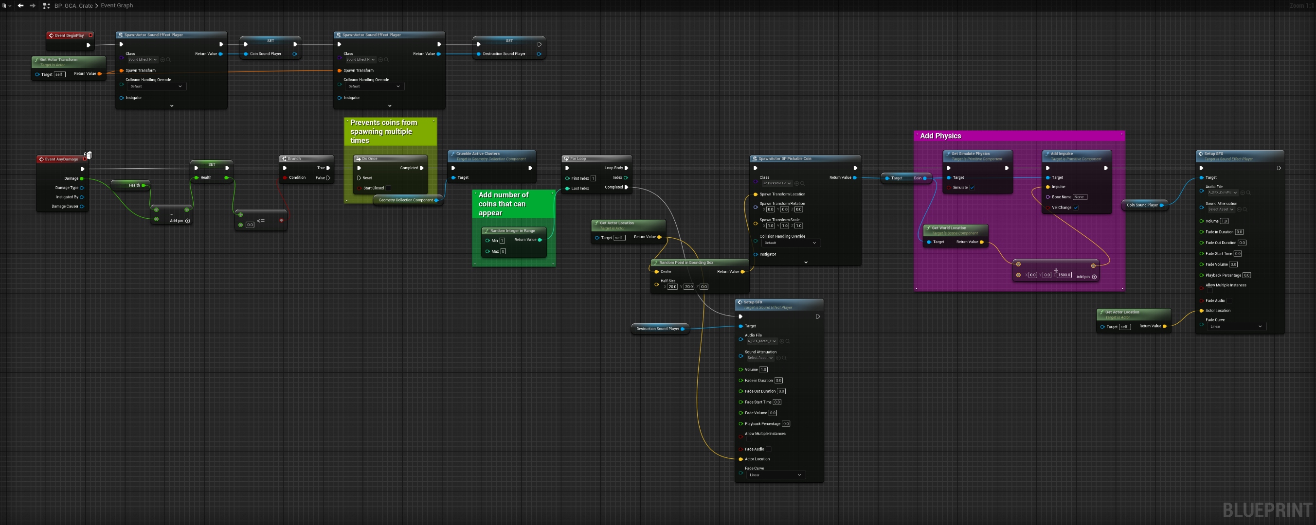The image size is (1316, 525).
Task: Click Add pin on the subtract node
Action: click(180, 221)
